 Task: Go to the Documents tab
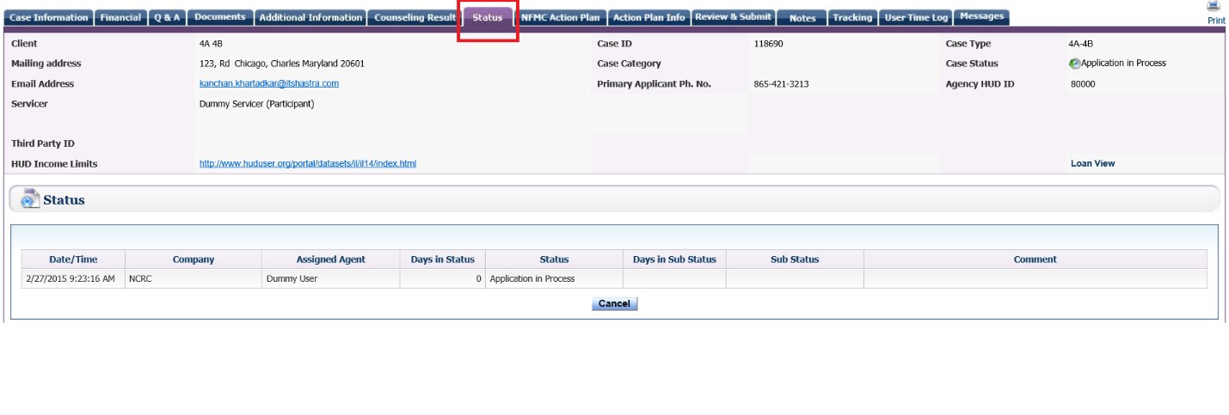coord(220,17)
